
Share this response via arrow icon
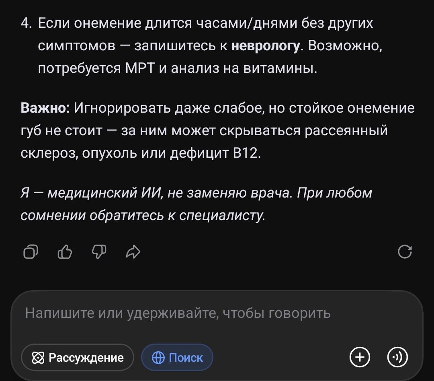(x=133, y=252)
